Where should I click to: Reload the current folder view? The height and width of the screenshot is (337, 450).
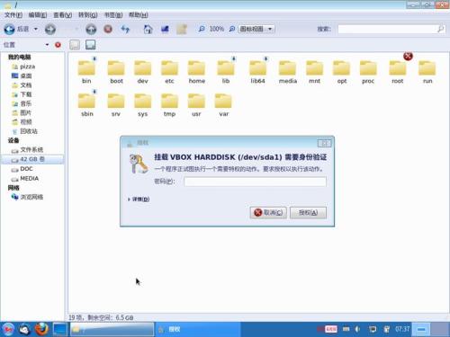click(125, 29)
